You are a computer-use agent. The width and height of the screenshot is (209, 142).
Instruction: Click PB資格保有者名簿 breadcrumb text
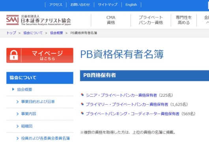(x=84, y=33)
